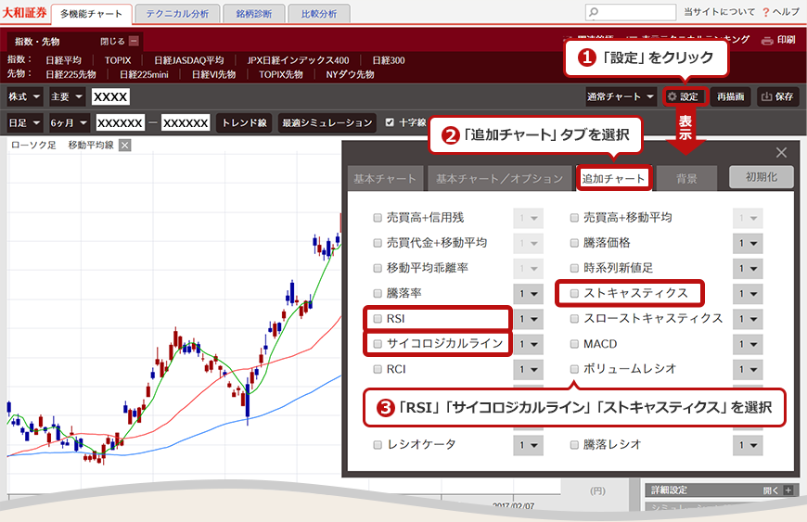807x522 pixels.
Task: Click the start date XXXXXX field
Action: (x=120, y=123)
